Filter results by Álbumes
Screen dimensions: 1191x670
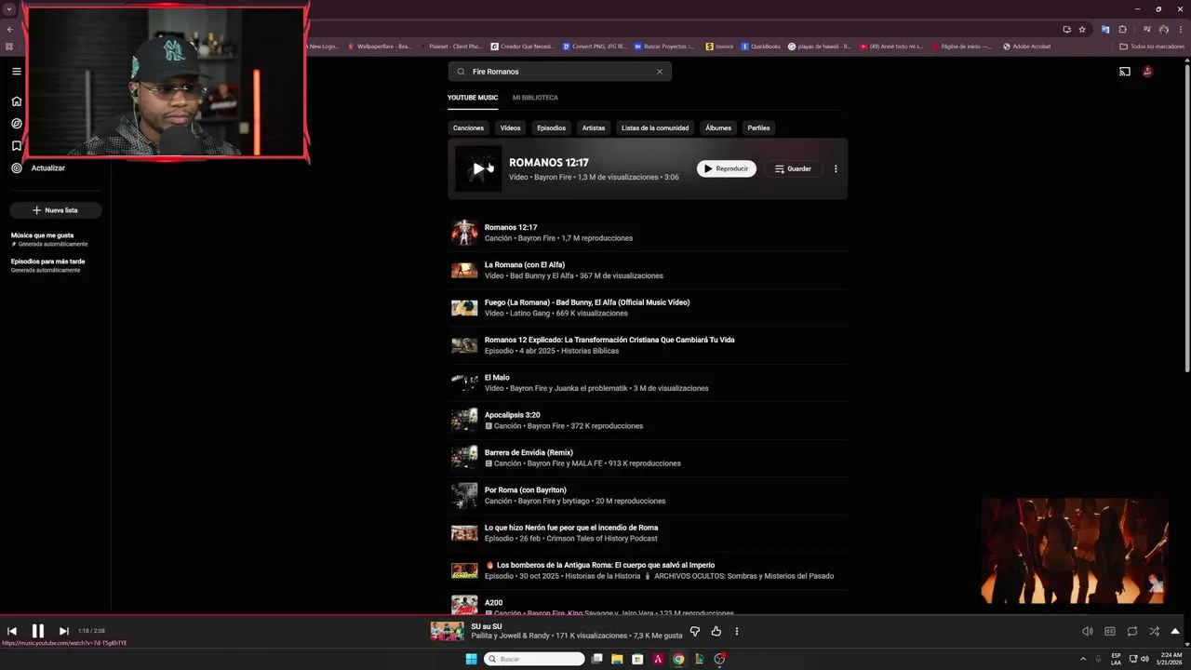(x=718, y=127)
